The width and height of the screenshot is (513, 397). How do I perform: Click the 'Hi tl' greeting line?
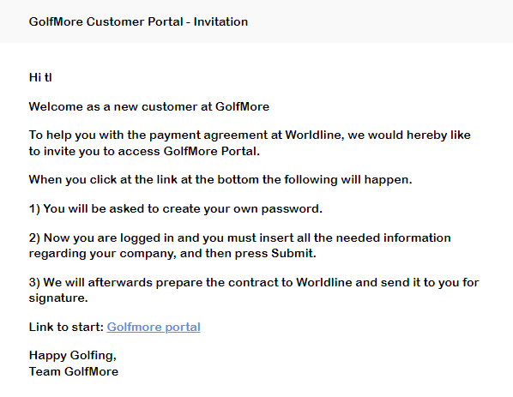coord(40,77)
